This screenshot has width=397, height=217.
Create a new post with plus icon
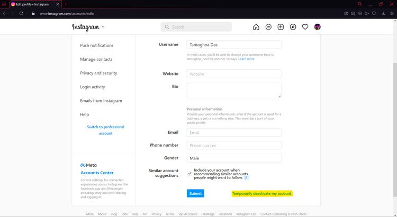281,27
